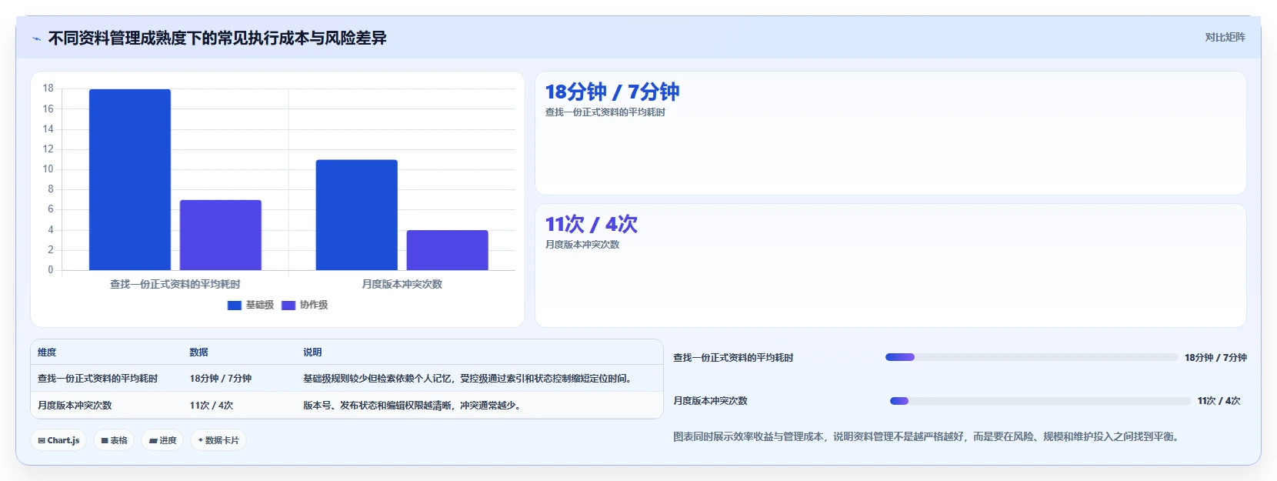The width and height of the screenshot is (1277, 481).
Task: Click the 11次 基础级 bar
Action: tap(357, 215)
